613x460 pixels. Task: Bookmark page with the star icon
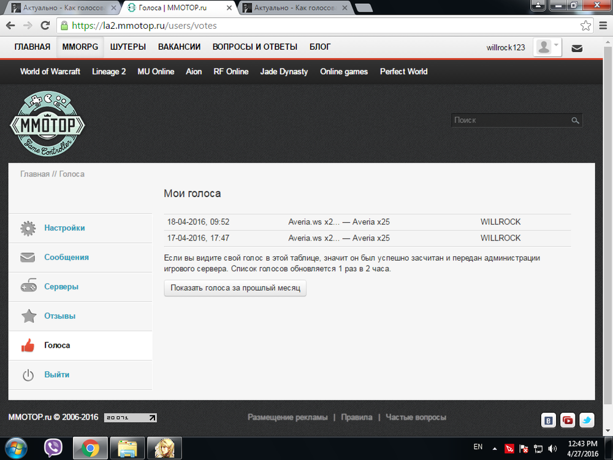586,26
